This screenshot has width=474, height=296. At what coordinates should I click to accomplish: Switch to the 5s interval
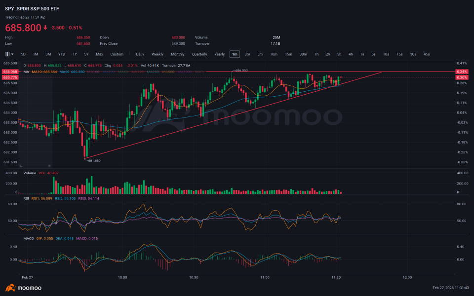pos(374,54)
